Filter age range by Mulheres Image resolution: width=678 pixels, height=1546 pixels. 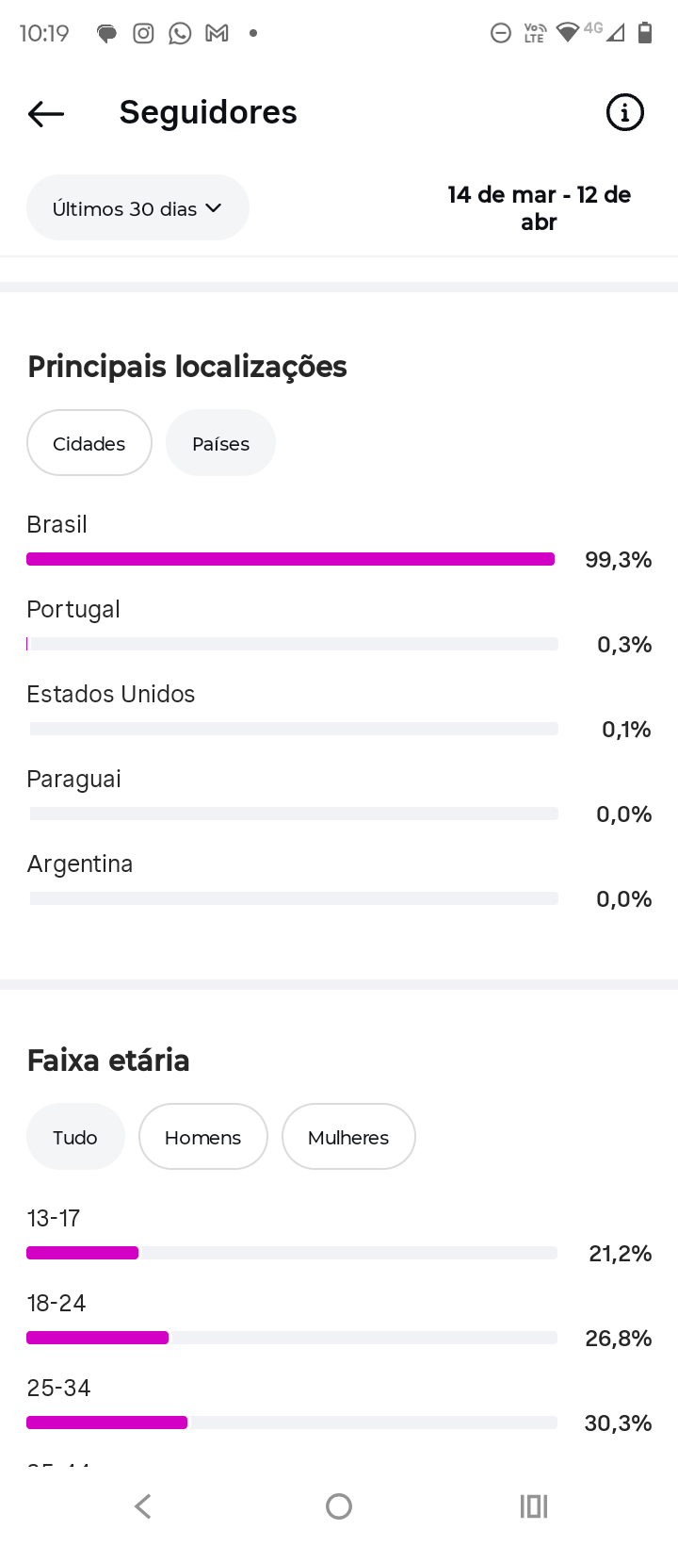pos(348,1137)
